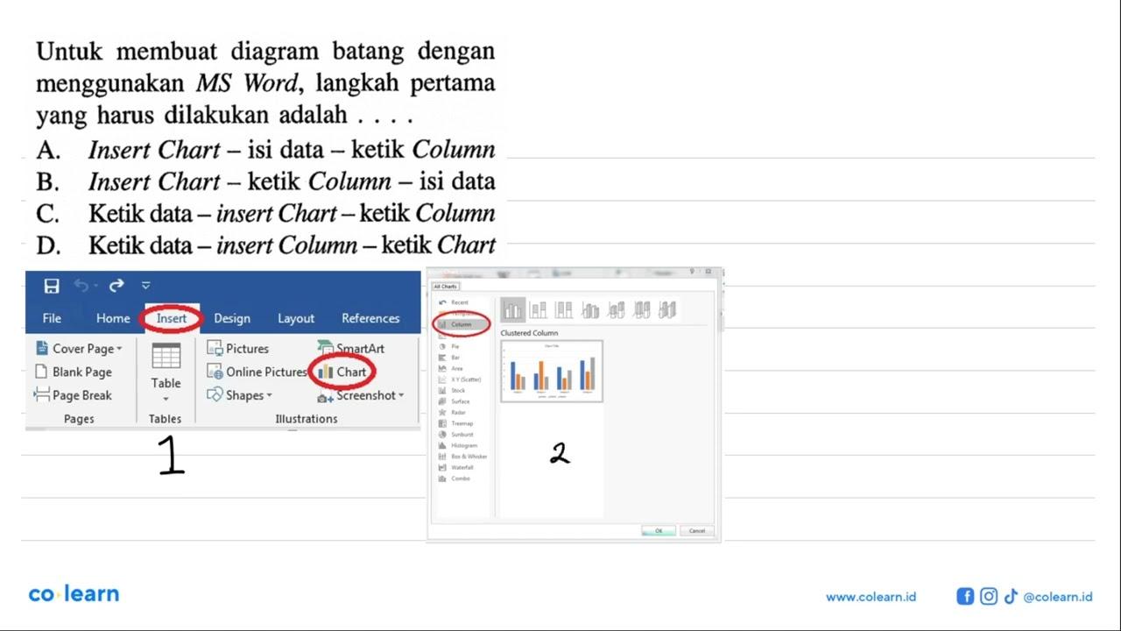The width and height of the screenshot is (1121, 631).
Task: Confirm the chart with OK
Action: [659, 530]
